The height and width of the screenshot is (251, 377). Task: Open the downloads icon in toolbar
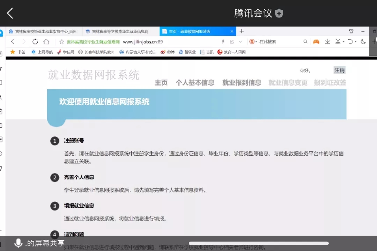tap(327, 42)
